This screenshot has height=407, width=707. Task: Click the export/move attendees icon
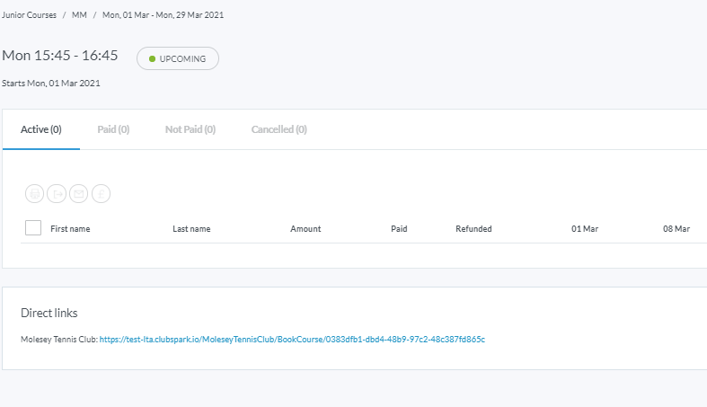[57, 193]
